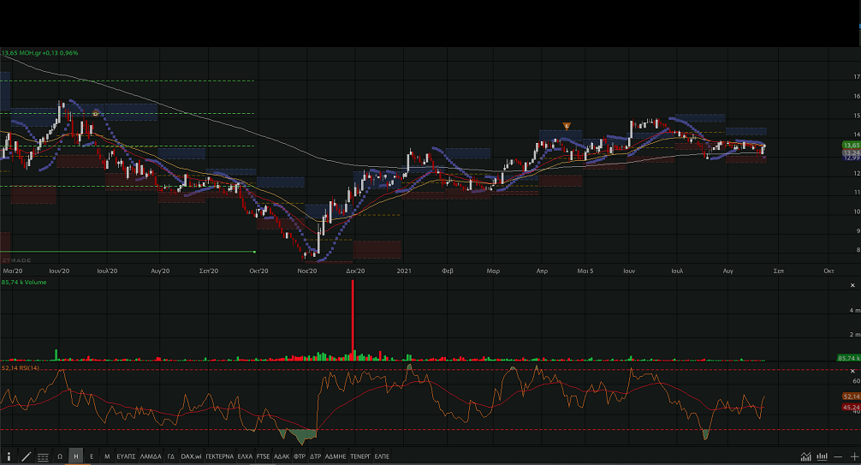Image resolution: width=861 pixels, height=465 pixels.
Task: Click the MOH.gr price label at top left
Action: 39,53
